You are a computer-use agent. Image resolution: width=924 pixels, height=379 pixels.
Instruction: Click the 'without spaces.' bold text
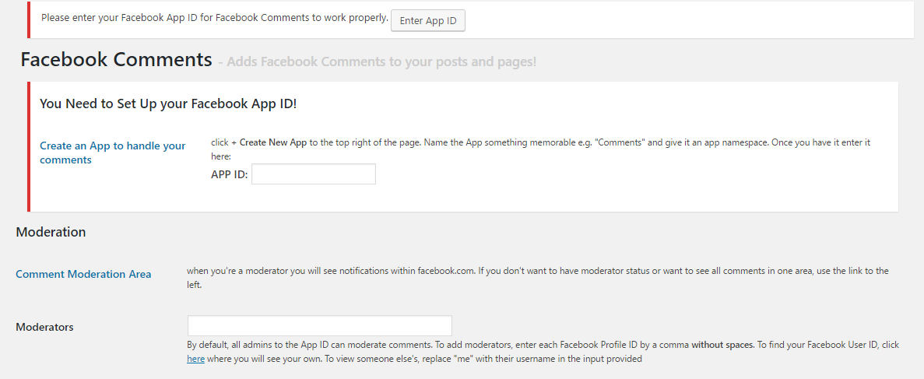coord(722,345)
